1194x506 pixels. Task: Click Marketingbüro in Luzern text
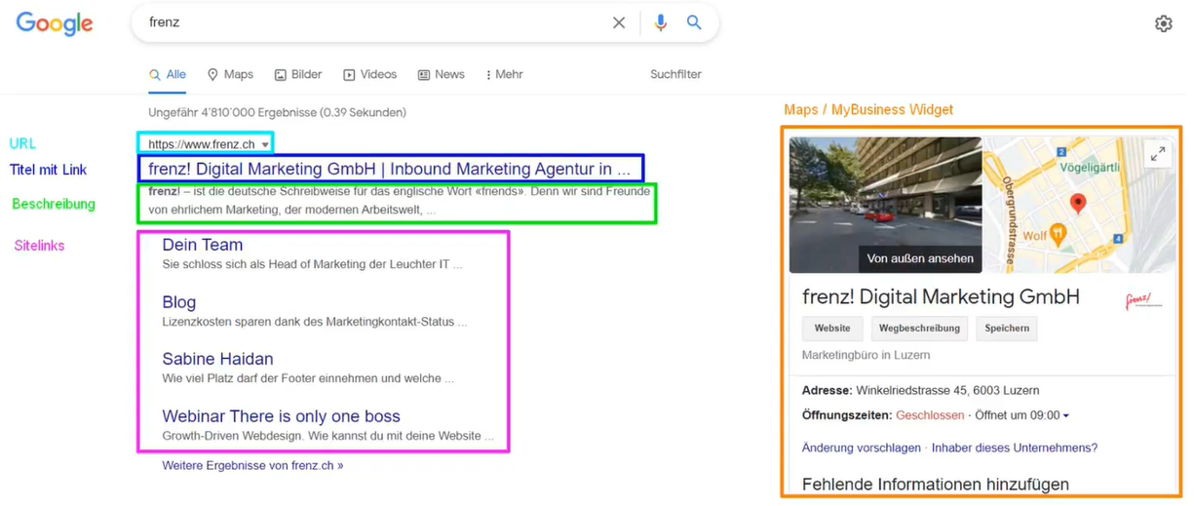(866, 356)
